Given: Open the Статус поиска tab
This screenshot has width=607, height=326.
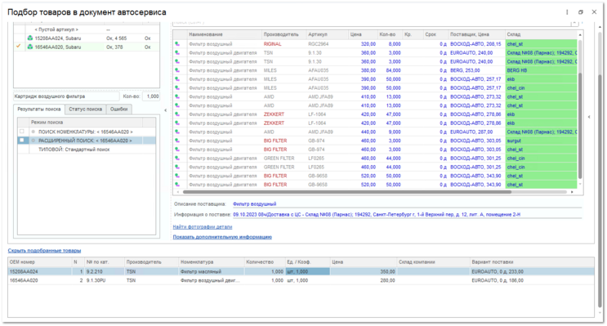Looking at the screenshot, I should click(x=85, y=109).
